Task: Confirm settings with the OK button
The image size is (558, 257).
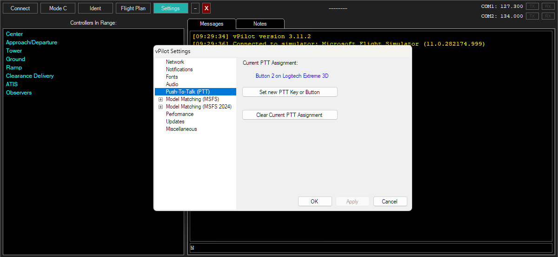Action: pyautogui.click(x=315, y=202)
